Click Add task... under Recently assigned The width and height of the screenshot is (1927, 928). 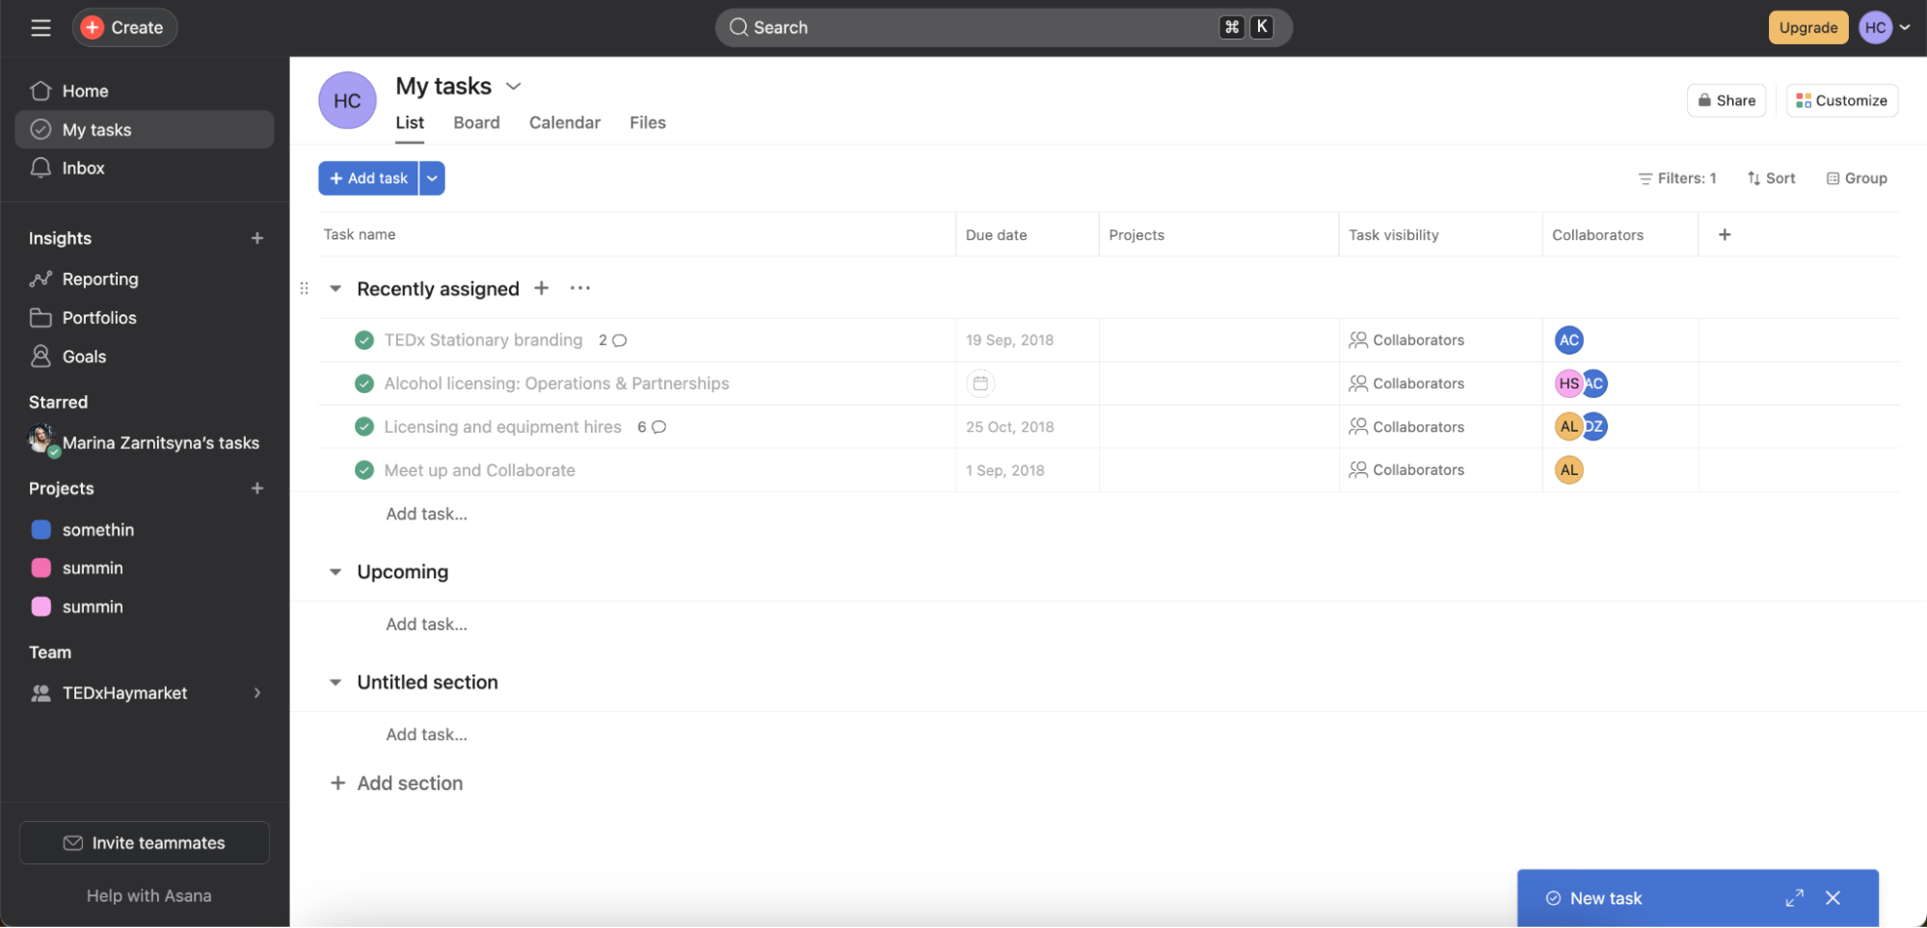click(427, 514)
